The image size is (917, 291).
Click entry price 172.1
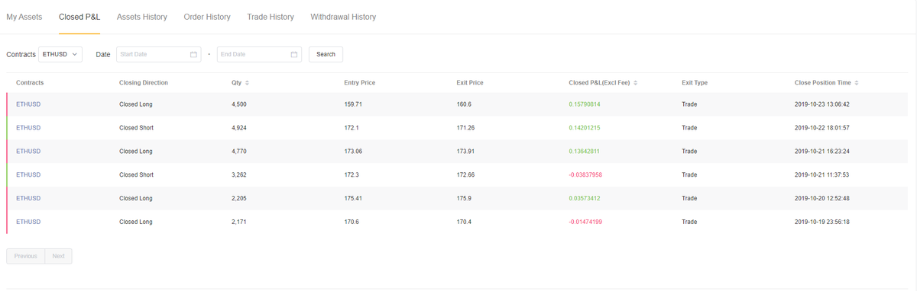pos(352,127)
